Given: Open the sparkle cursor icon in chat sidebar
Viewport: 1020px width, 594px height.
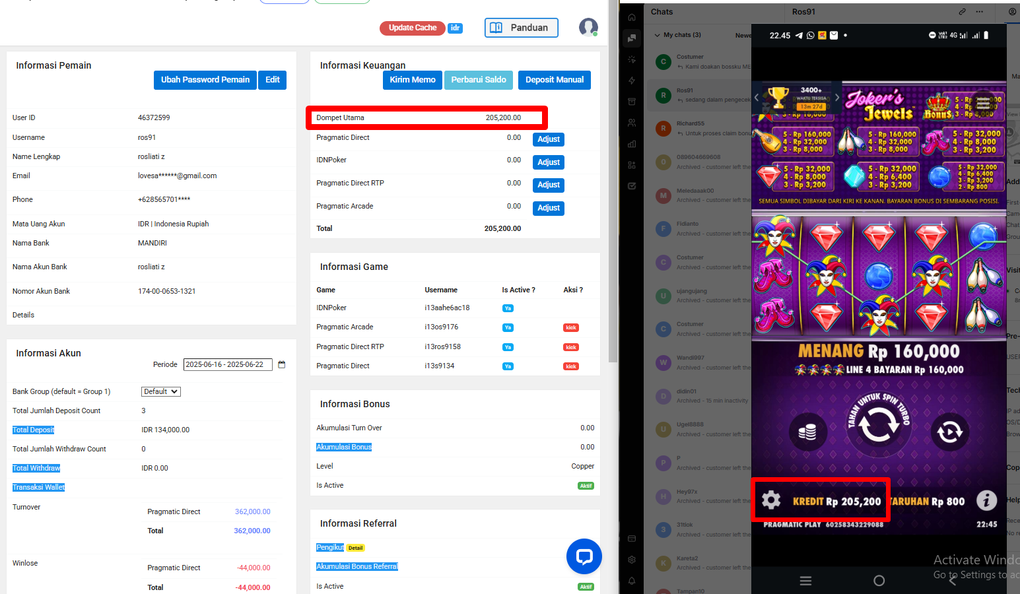Looking at the screenshot, I should click(x=632, y=59).
